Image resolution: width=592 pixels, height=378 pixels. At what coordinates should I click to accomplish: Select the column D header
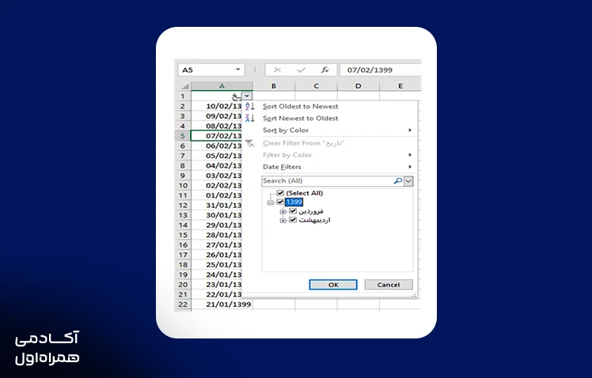(x=359, y=86)
